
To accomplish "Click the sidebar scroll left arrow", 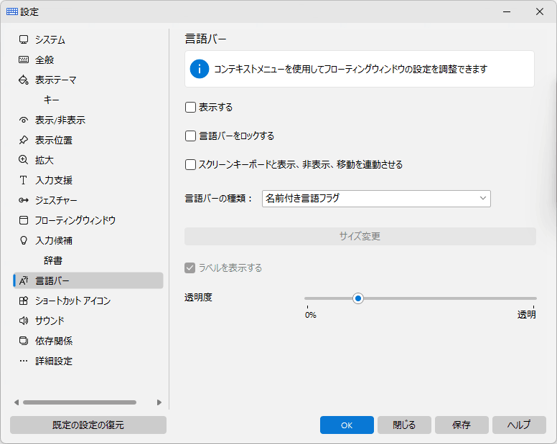I will (17, 402).
